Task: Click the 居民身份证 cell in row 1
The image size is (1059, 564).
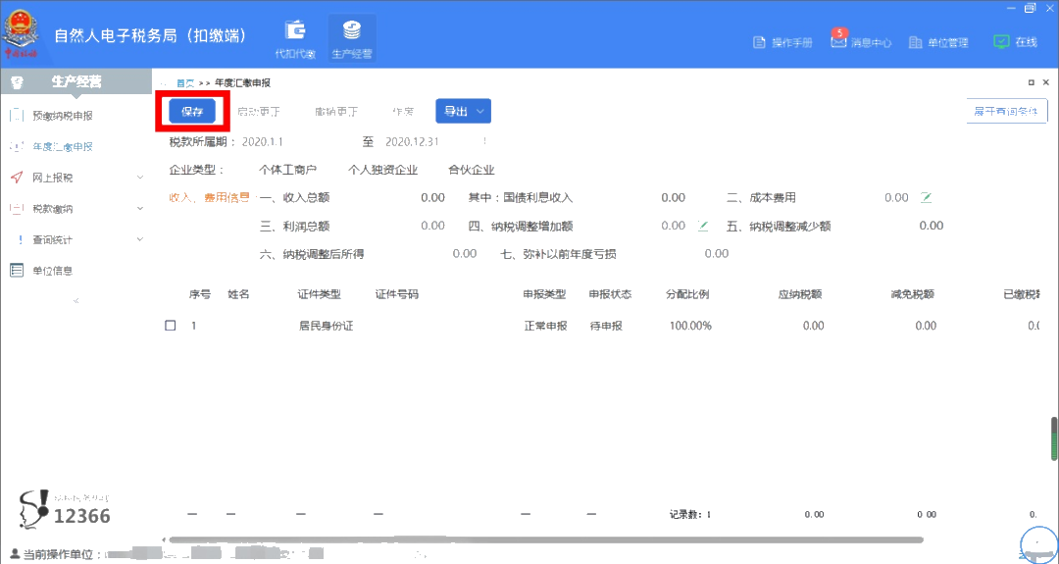Action: 327,326
